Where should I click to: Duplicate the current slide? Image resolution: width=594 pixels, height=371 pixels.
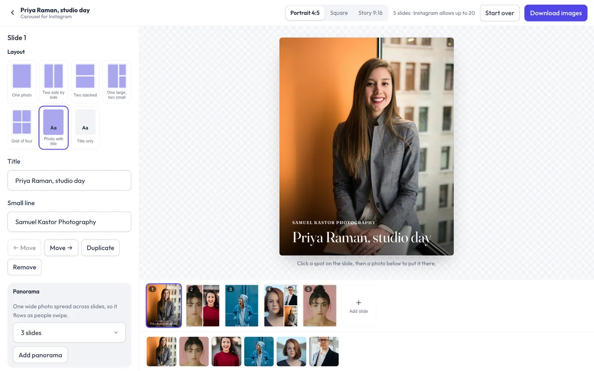pos(100,248)
